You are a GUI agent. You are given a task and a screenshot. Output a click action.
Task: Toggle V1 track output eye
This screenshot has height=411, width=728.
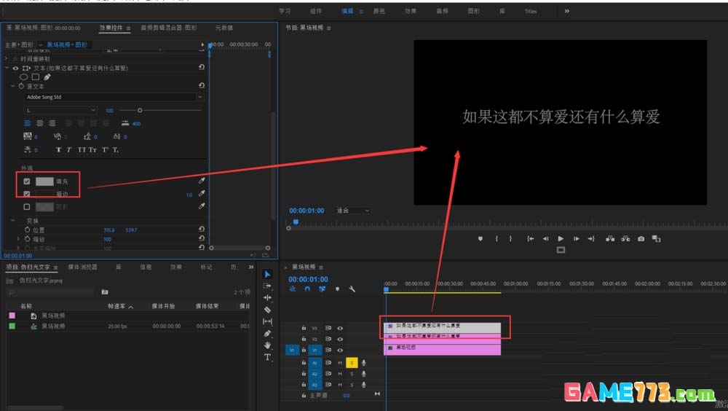click(340, 350)
